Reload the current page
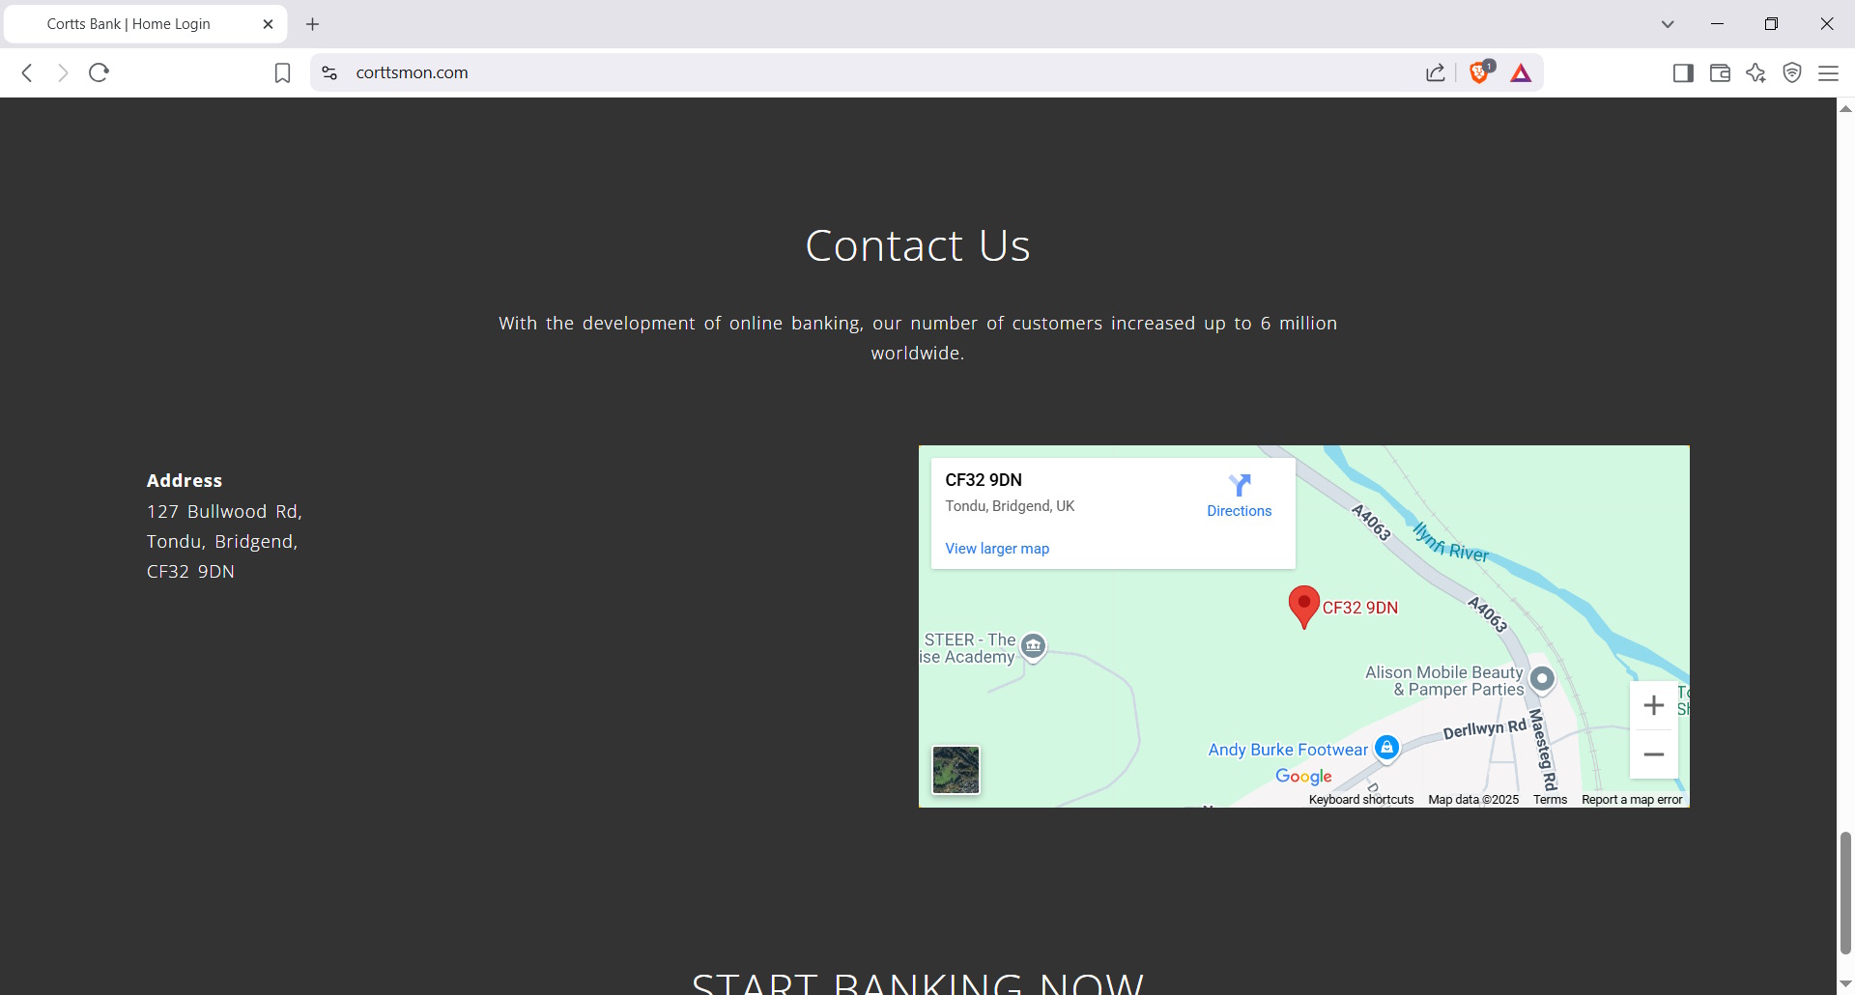This screenshot has height=995, width=1855. 99,72
